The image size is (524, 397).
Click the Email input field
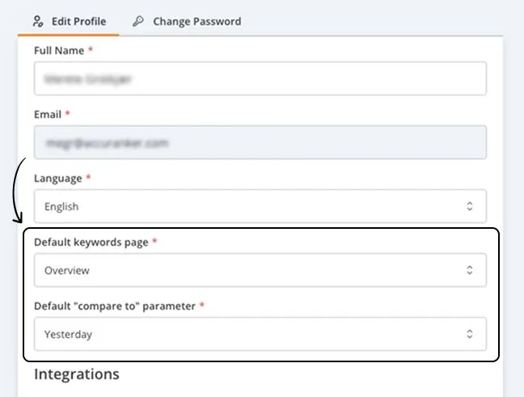tap(260, 142)
